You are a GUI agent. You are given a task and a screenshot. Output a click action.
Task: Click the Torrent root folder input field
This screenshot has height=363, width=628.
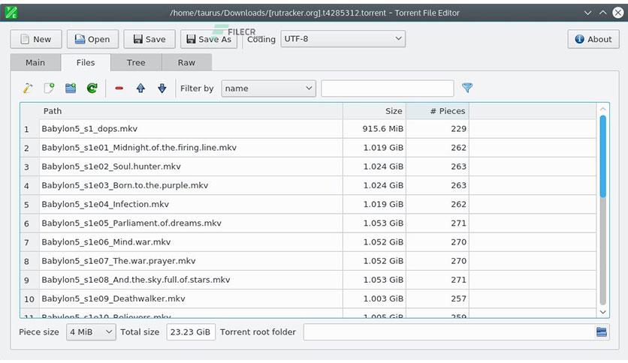tap(448, 331)
